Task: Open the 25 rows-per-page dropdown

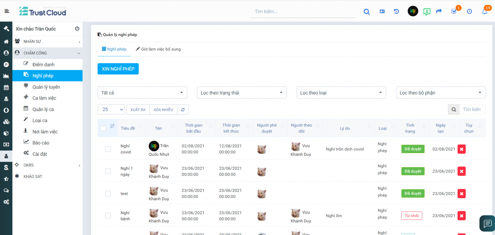Action: tap(111, 110)
